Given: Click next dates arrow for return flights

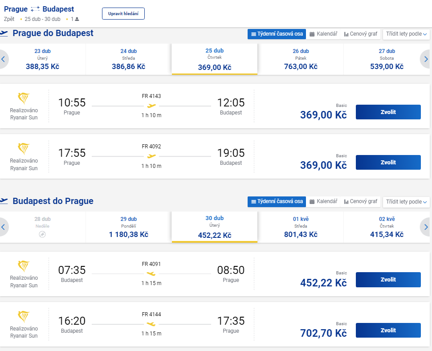Looking at the screenshot, I should pos(426,227).
